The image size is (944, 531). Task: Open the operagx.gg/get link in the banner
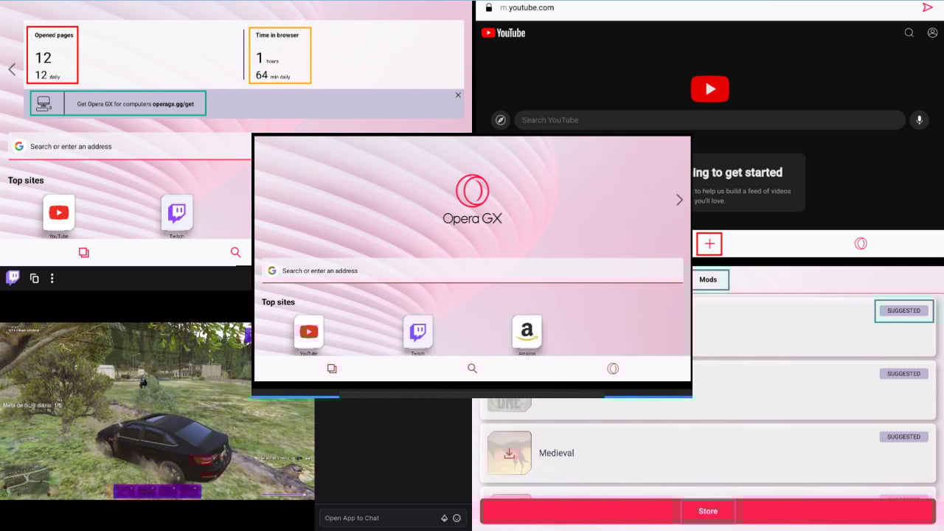coord(173,104)
